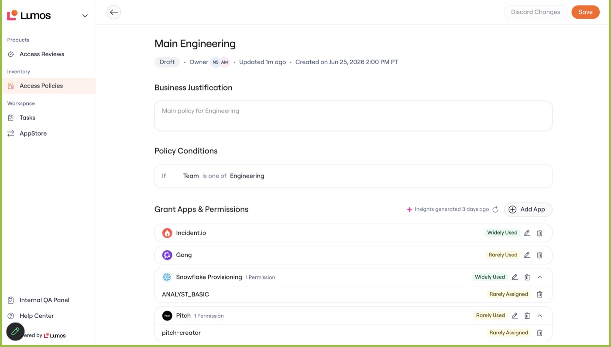Viewport: 611px width, 347px height.
Task: Click the Gong app icon
Action: [167, 255]
